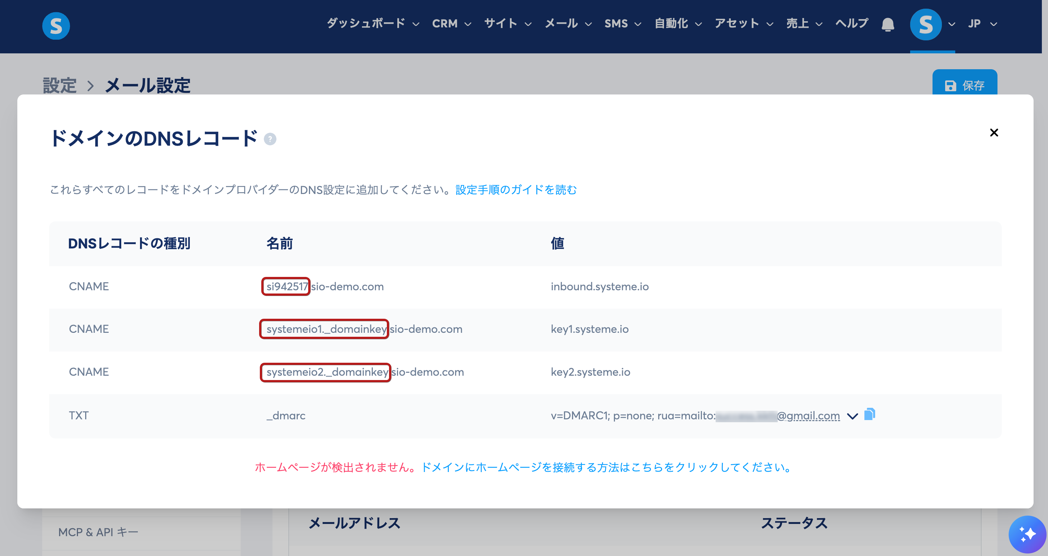Open the メール menu

click(x=568, y=23)
